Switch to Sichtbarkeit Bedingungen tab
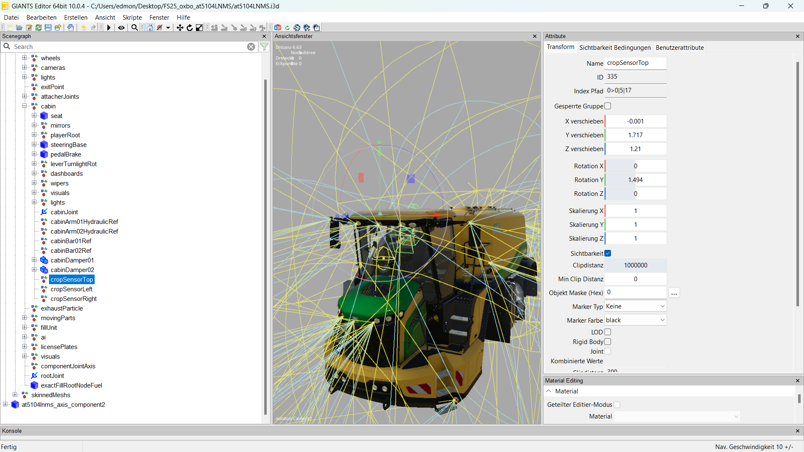This screenshot has width=804, height=452. 615,47
